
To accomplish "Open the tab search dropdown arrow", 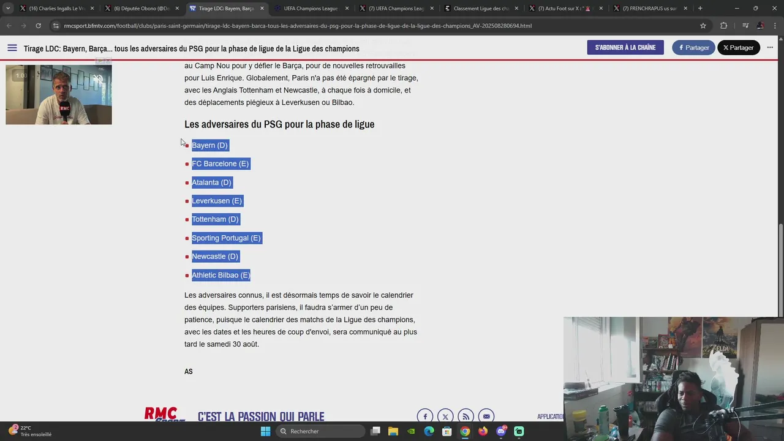I will (x=8, y=9).
